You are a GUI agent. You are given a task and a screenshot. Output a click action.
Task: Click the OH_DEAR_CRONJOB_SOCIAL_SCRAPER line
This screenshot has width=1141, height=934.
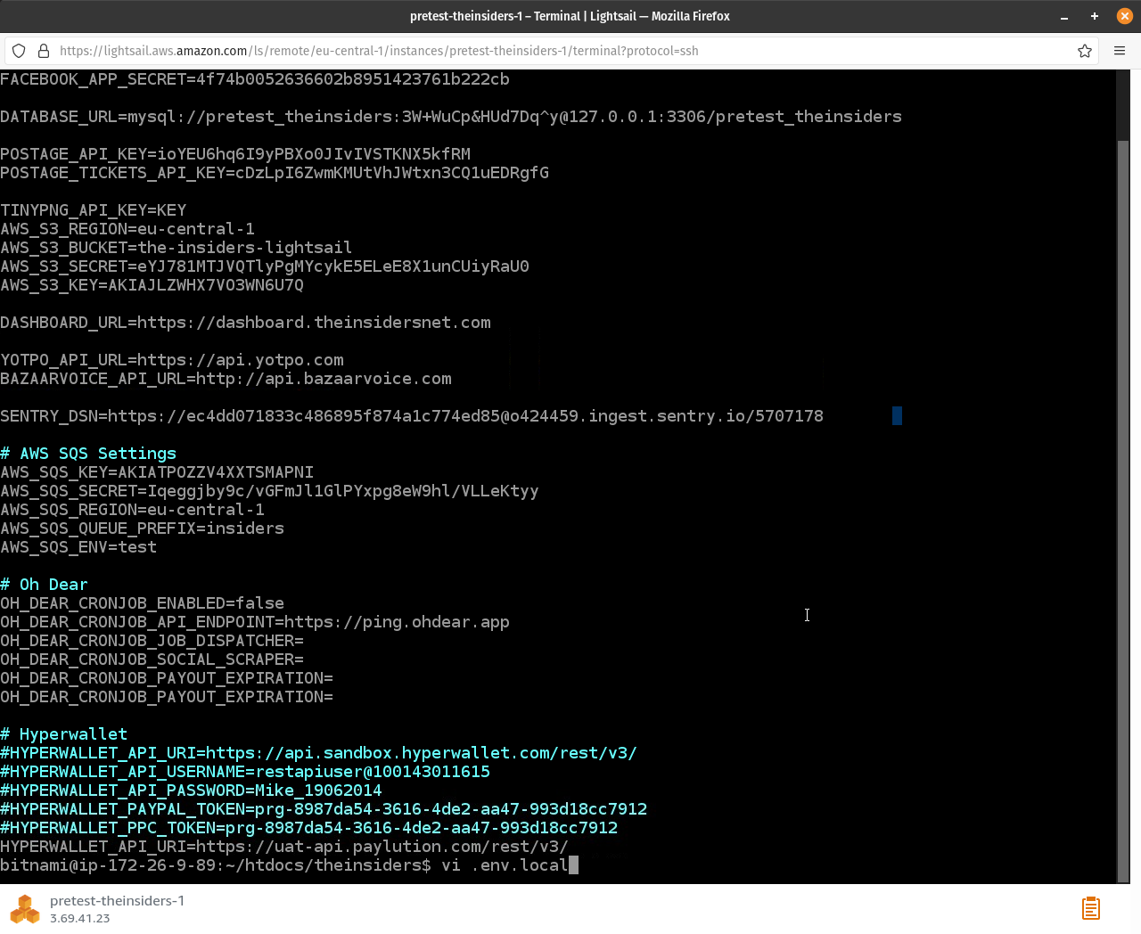(152, 660)
